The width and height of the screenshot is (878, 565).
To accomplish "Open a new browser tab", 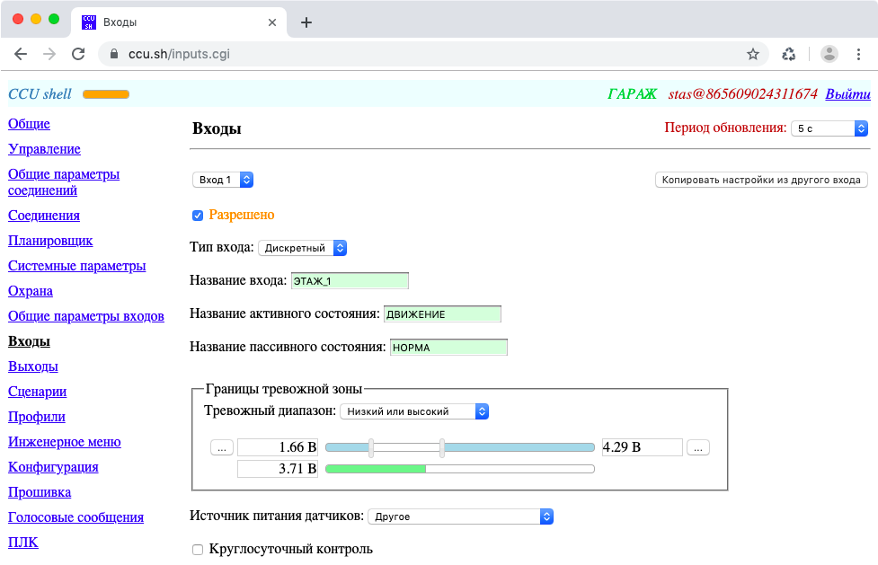I will (x=306, y=22).
